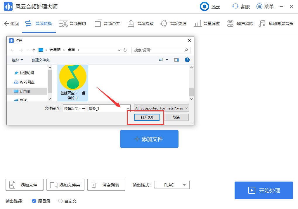
Task: Switch to the 音频合并 tab
Action: (108, 24)
